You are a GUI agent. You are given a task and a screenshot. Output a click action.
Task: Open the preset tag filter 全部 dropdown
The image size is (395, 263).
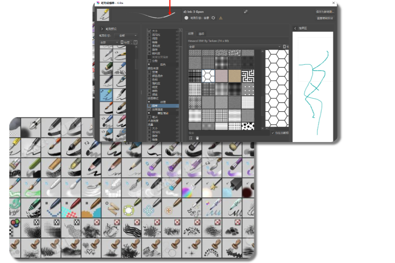tap(109, 42)
